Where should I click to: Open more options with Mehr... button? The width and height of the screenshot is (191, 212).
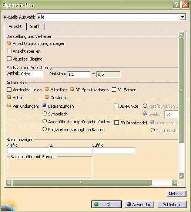tap(177, 194)
